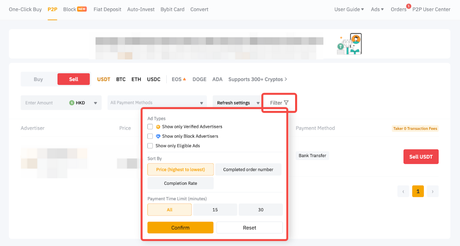Click the Supports 300+ Cryptos arrow

[x=286, y=79]
